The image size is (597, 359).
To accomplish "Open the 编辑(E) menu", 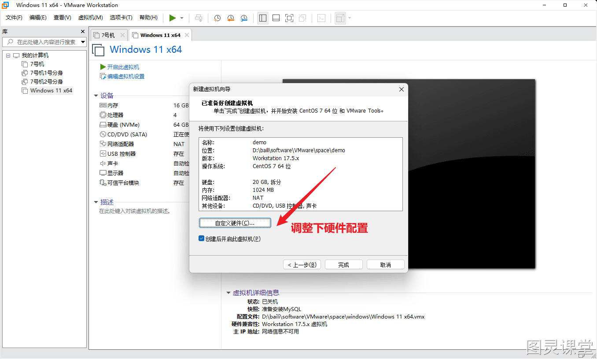I will (x=38, y=18).
